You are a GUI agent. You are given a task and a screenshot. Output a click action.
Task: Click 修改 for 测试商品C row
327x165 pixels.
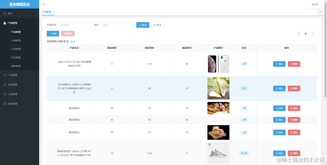pos(279,132)
